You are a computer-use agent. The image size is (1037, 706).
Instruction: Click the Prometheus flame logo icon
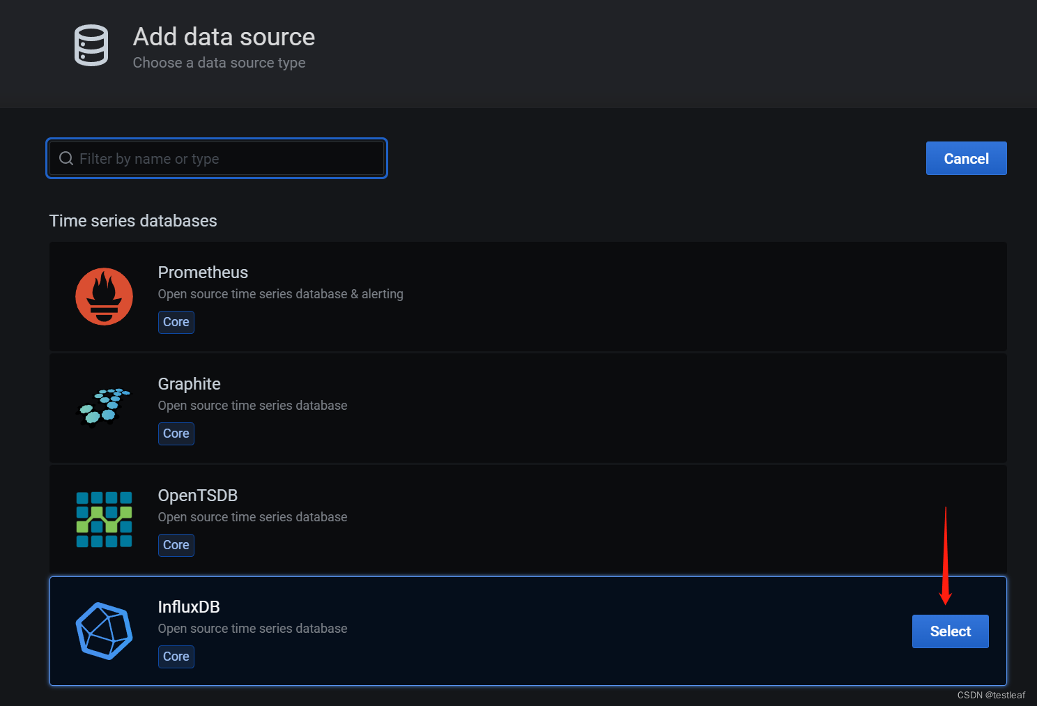point(105,296)
